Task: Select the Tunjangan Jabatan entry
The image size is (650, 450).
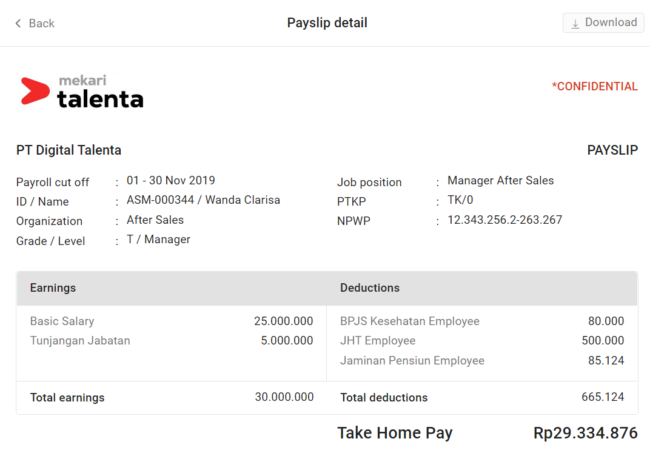Action: tap(80, 341)
